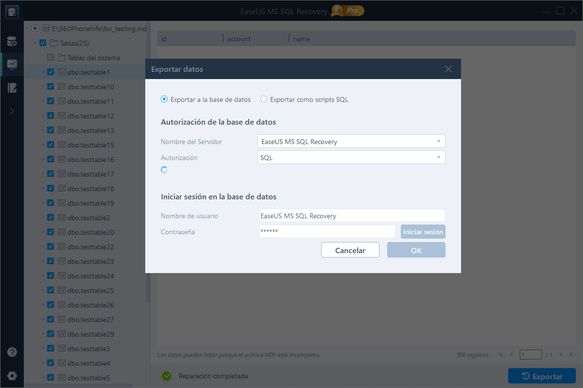
Task: Expand dbo.testtable18 node
Action: tap(43, 189)
